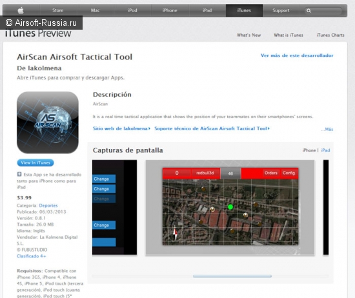Switch screenshots to iPad view
Screen dimensions: 355x298
point(325,150)
